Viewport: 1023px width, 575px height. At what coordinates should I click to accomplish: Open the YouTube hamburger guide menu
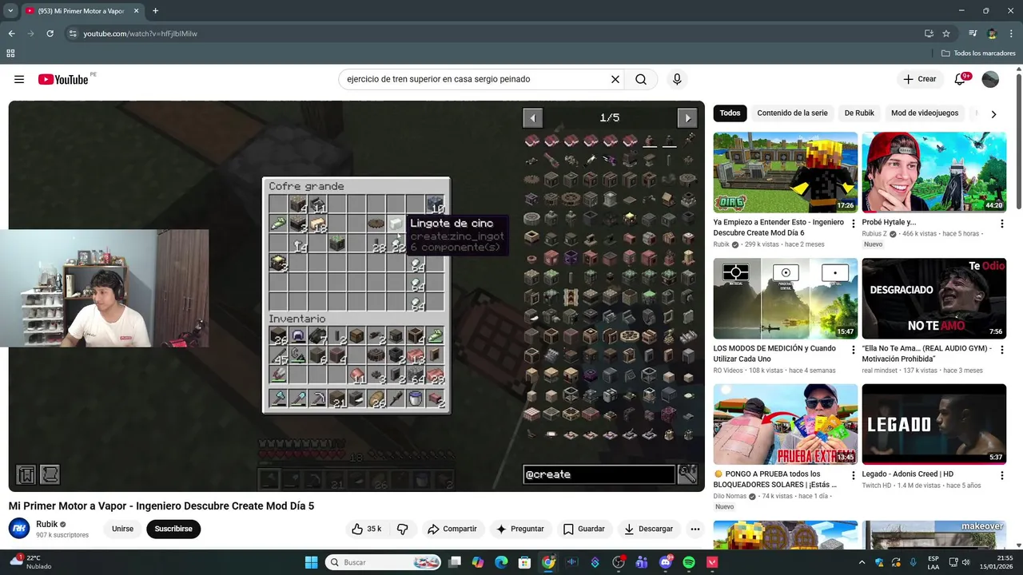tap(19, 79)
